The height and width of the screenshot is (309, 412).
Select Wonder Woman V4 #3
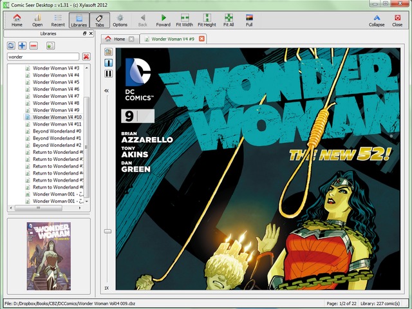pyautogui.click(x=56, y=68)
